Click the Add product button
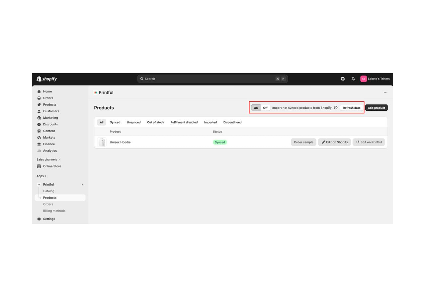The image size is (425, 297). (x=377, y=108)
